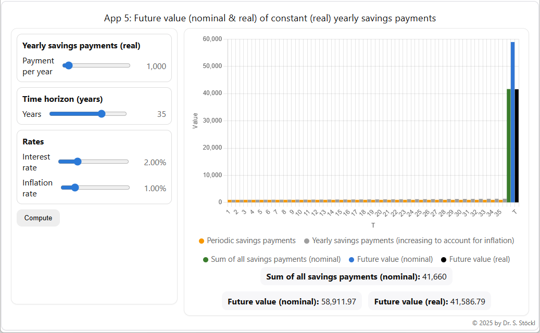Image resolution: width=540 pixels, height=333 pixels.
Task: Click the Future value (nominal) result box
Action: pos(292,301)
